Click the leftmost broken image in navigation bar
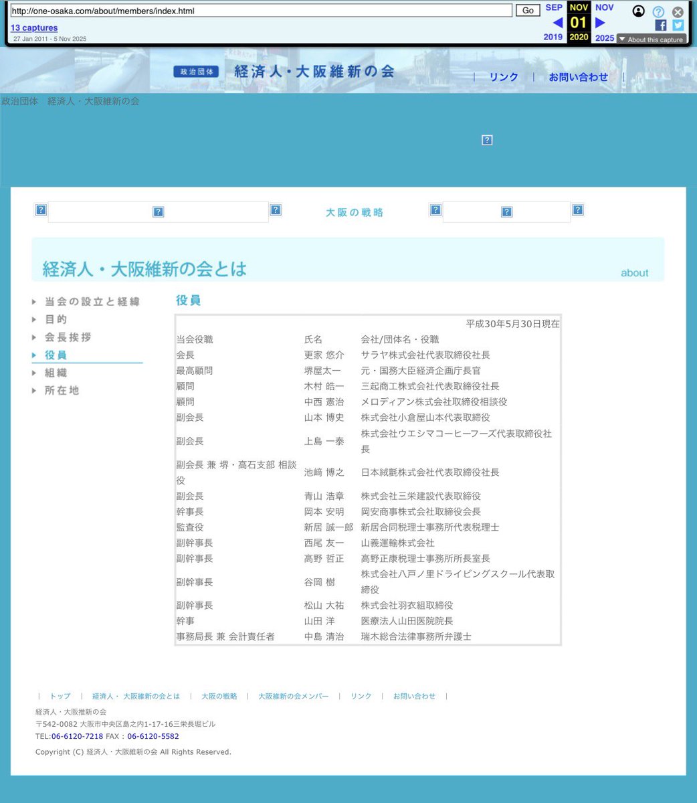 (x=41, y=209)
